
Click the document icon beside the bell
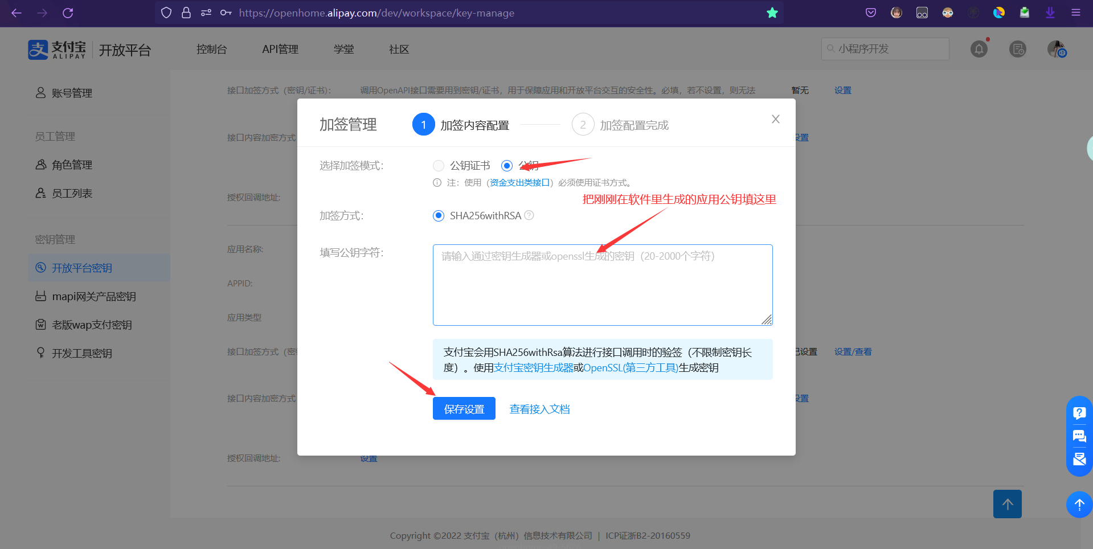pyautogui.click(x=1018, y=49)
